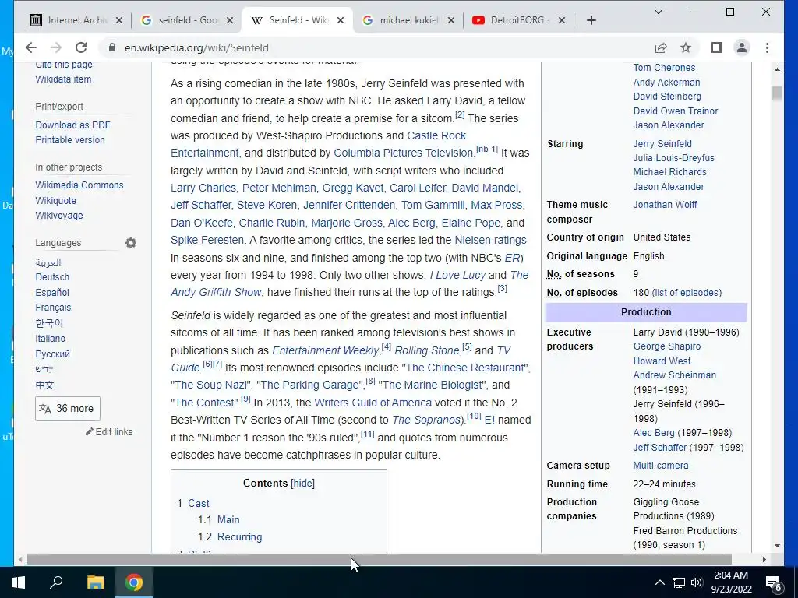The image size is (798, 598).
Task: Open the tab search chevron
Action: [658, 12]
